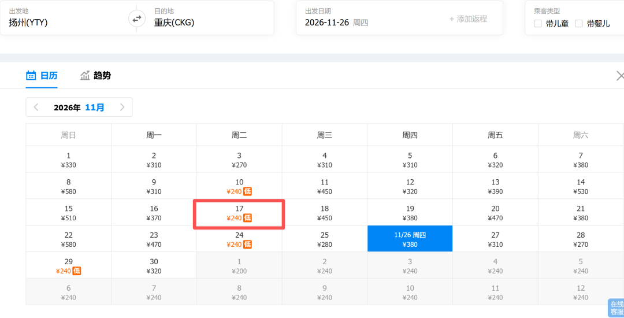Viewport: 624px width, 318px height.
Task: Choose November 28 at ¥270
Action: (x=581, y=239)
